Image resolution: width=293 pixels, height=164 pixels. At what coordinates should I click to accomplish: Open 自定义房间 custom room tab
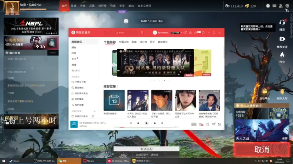click(144, 6)
